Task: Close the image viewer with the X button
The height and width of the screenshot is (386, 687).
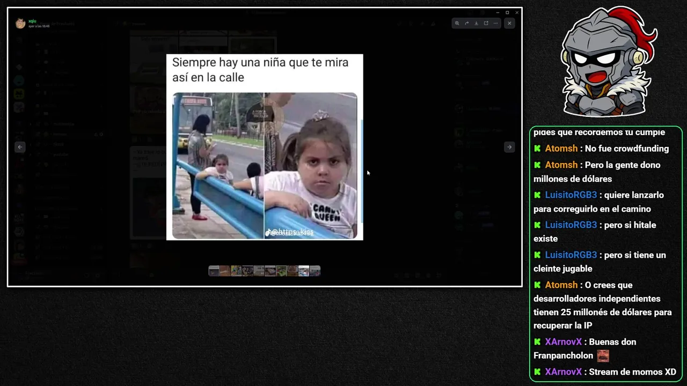Action: tap(509, 23)
